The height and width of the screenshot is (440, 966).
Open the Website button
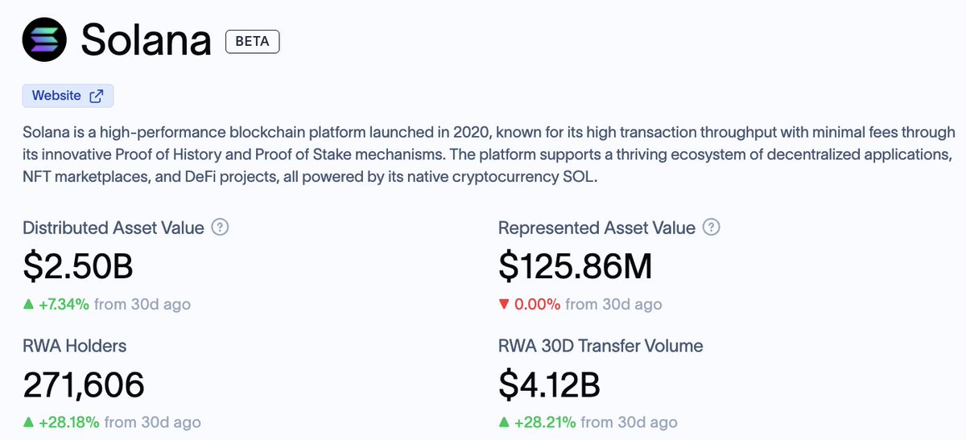(68, 96)
